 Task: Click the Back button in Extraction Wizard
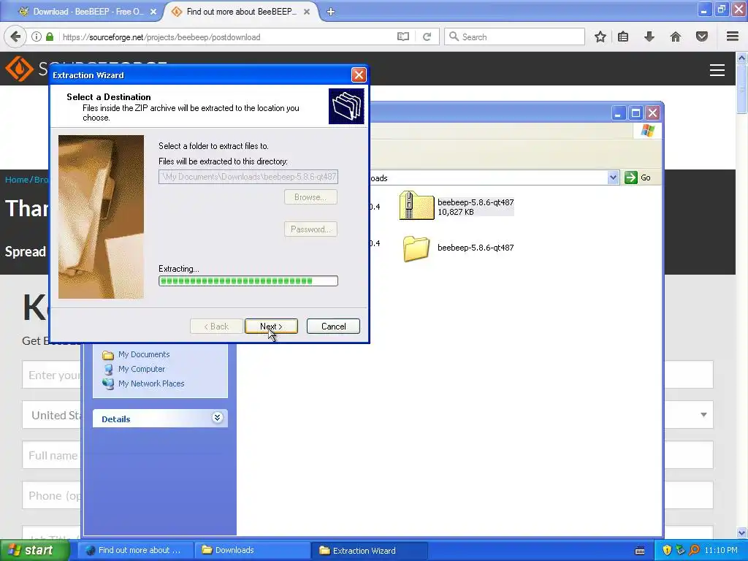point(216,327)
